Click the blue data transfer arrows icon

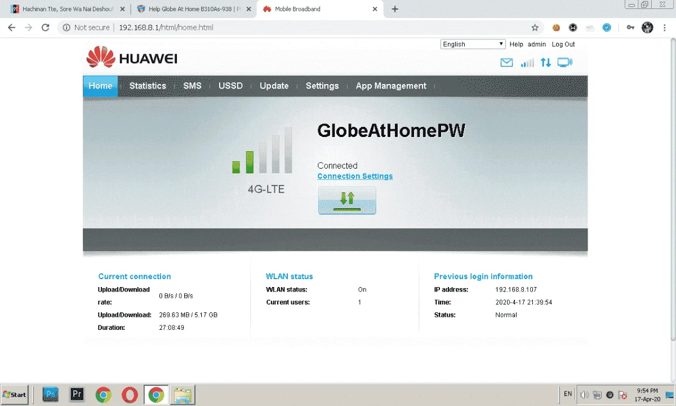(x=545, y=63)
